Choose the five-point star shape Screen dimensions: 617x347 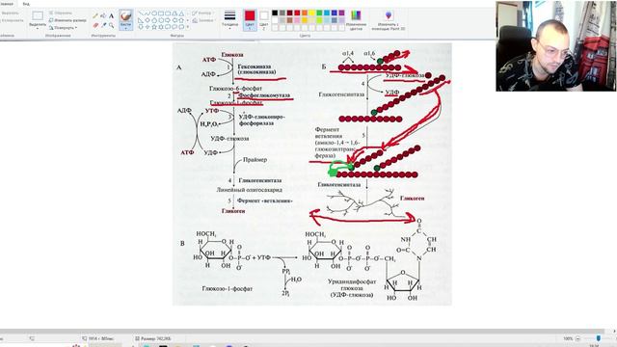point(154,27)
